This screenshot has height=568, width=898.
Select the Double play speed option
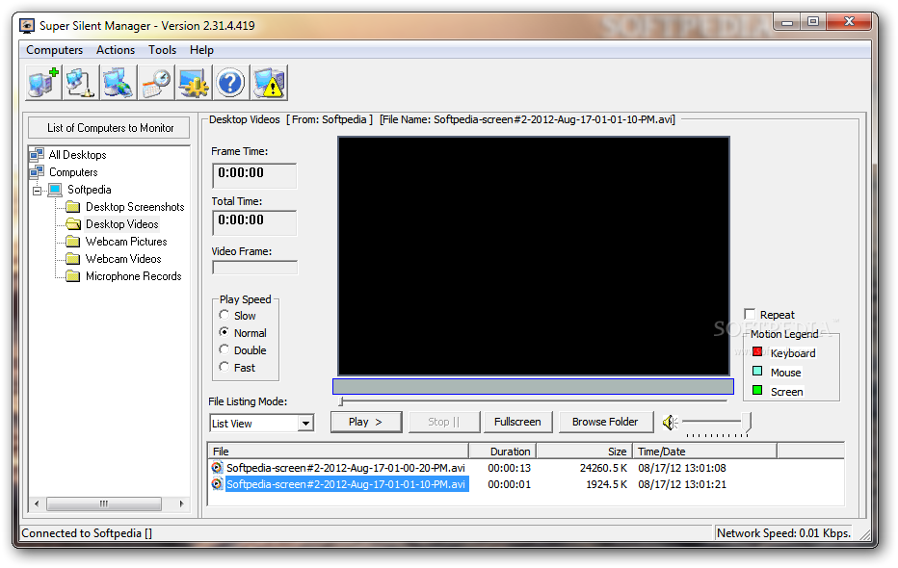(224, 349)
